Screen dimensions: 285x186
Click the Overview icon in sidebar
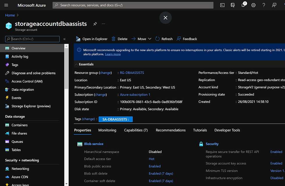[7, 48]
